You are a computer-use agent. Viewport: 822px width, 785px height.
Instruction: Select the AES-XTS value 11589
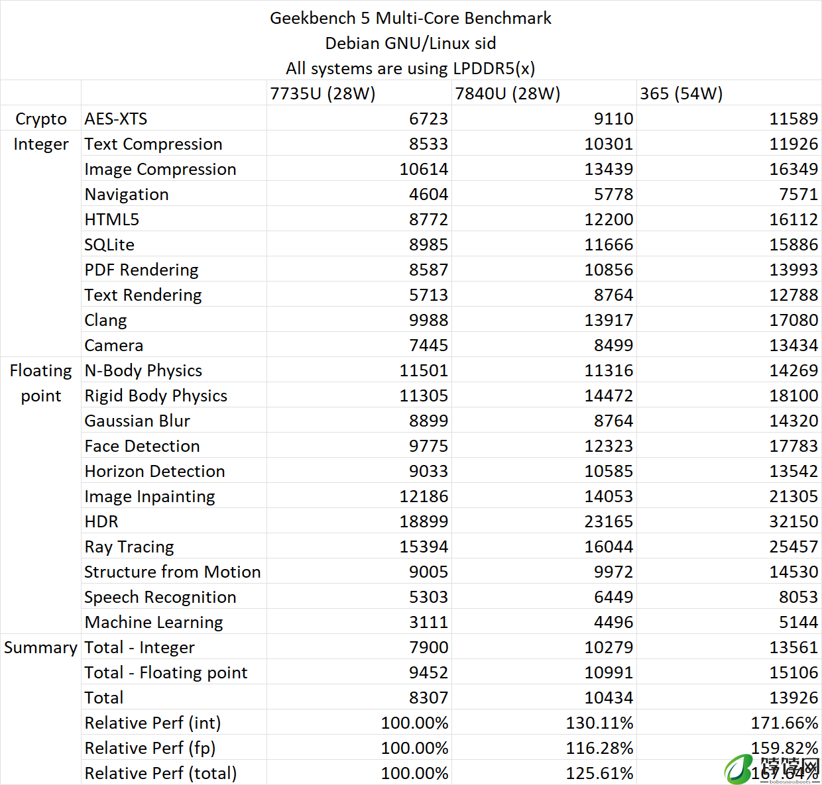(793, 119)
